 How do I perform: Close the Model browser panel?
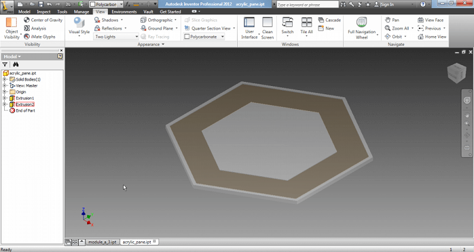click(62, 50)
